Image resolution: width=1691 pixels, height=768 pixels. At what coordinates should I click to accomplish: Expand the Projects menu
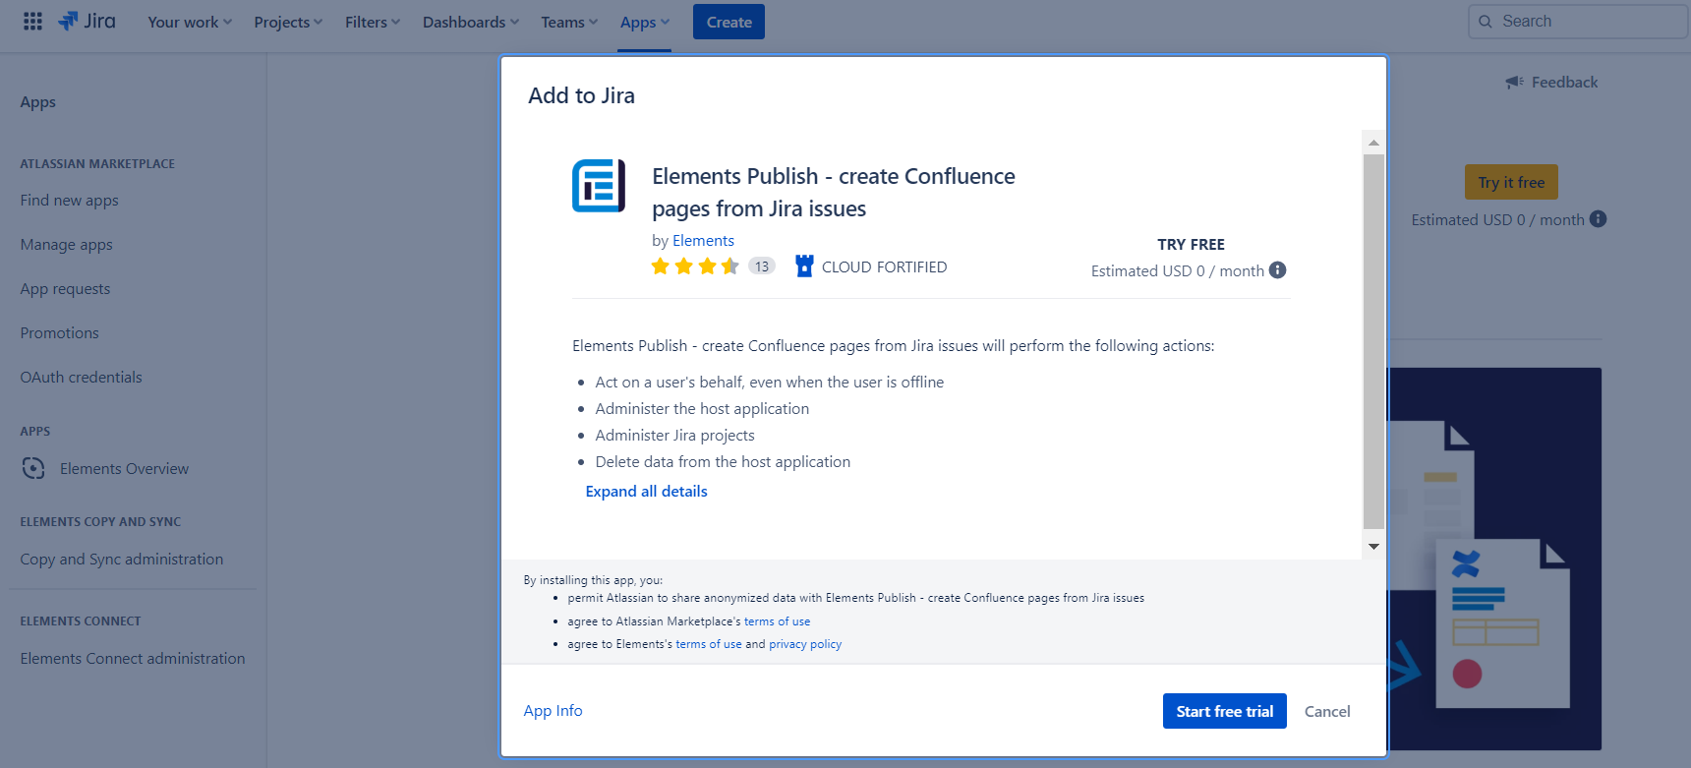pyautogui.click(x=288, y=22)
